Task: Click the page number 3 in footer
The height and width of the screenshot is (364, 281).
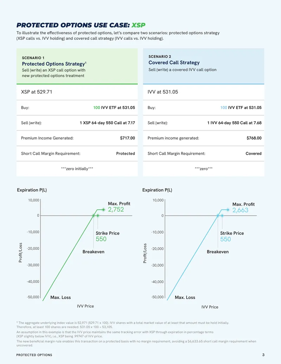Action: click(263, 355)
